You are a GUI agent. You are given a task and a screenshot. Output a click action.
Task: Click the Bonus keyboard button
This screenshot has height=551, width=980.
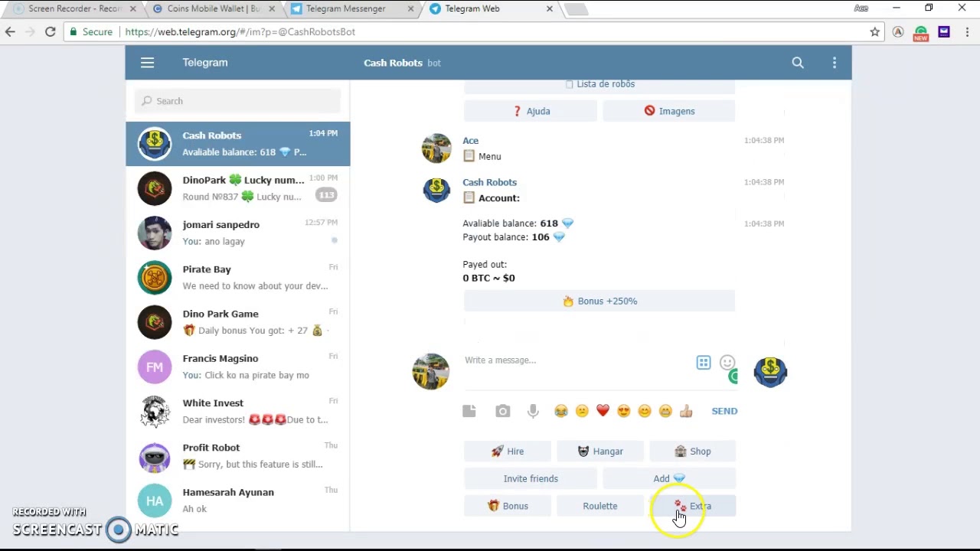[508, 507]
